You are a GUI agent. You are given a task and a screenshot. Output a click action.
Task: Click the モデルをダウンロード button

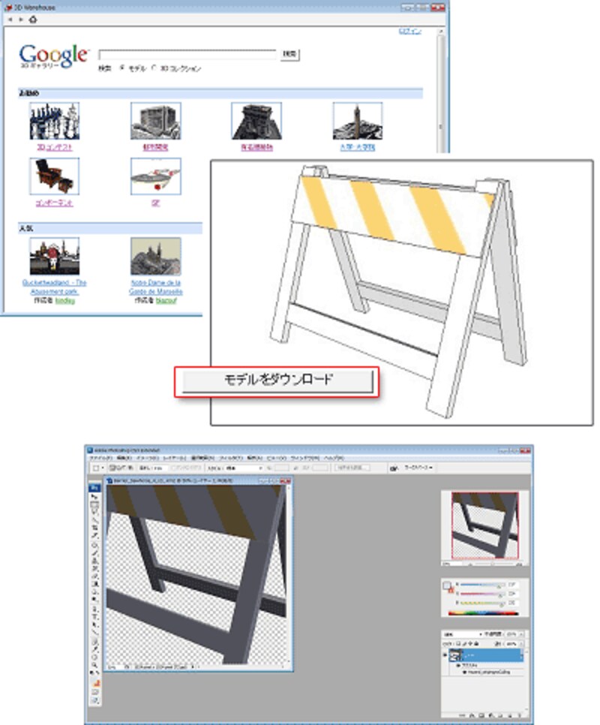click(277, 381)
